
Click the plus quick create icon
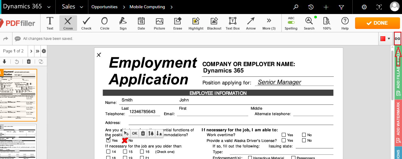pyautogui.click(x=326, y=7)
